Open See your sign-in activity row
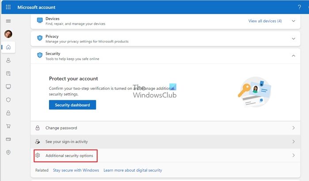The width and height of the screenshot is (309, 181). click(67, 142)
